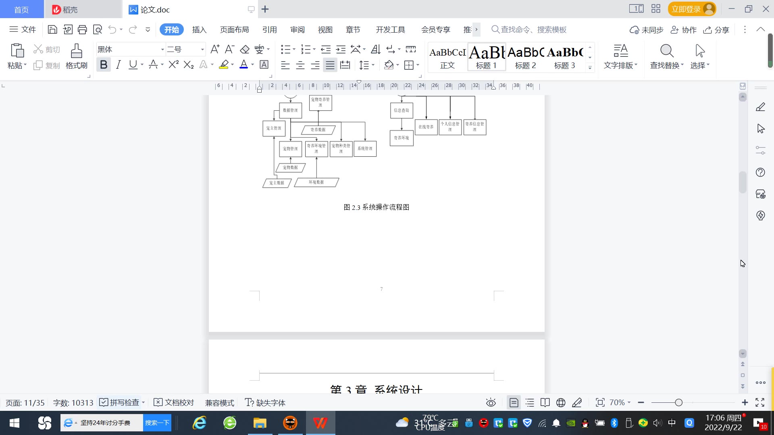Expand the styles gallery more arrow
Viewport: 774px width, 435px height.
pos(590,68)
